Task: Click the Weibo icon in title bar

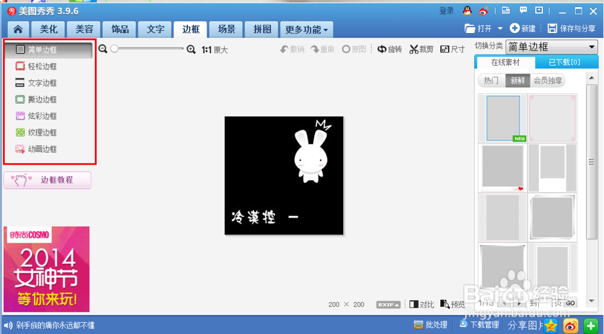Action: coord(483,11)
